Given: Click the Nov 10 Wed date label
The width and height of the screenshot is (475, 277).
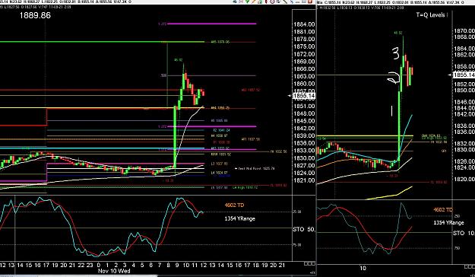Looking at the screenshot, I should click(114, 271).
